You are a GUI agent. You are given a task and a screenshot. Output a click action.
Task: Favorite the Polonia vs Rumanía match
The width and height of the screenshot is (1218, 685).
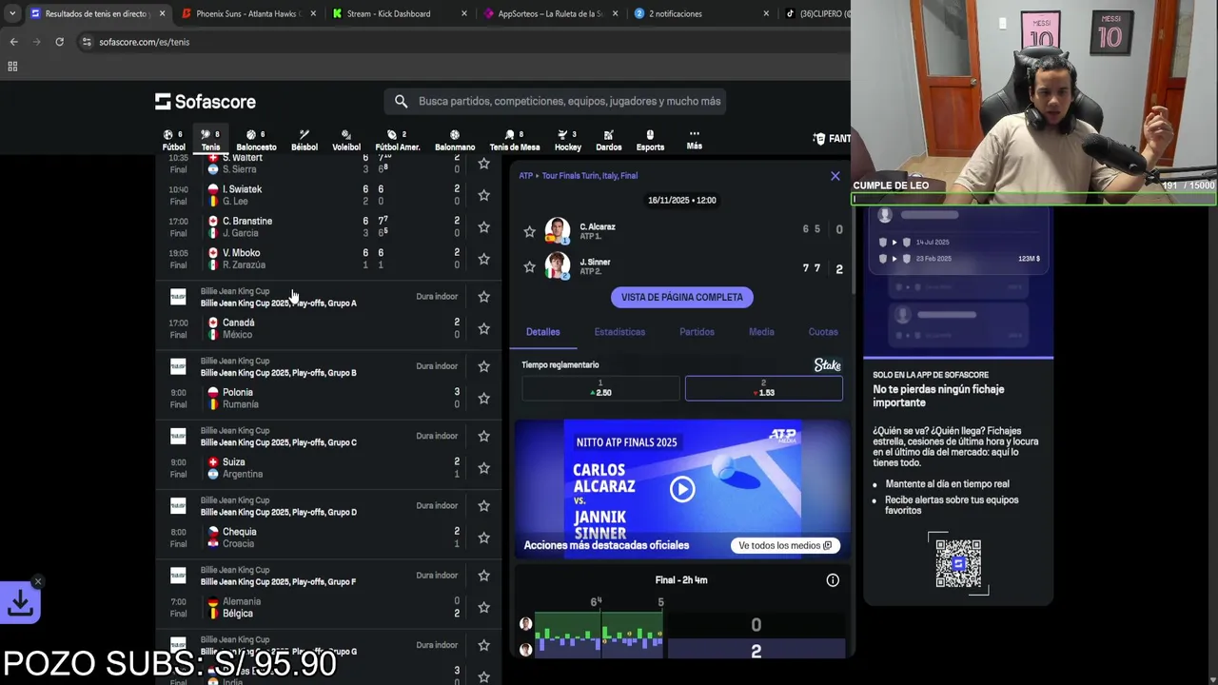click(x=483, y=398)
